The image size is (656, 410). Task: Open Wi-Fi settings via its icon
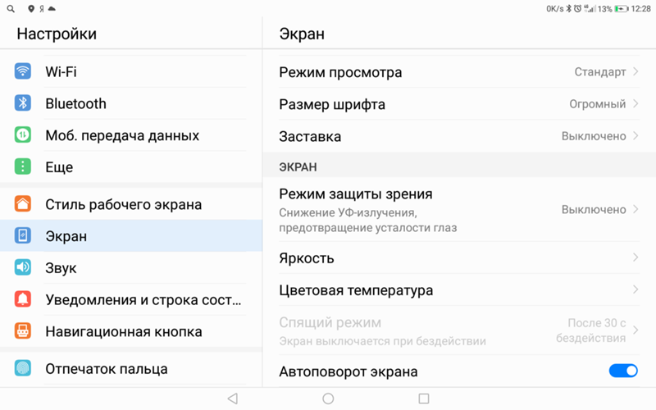tap(23, 71)
